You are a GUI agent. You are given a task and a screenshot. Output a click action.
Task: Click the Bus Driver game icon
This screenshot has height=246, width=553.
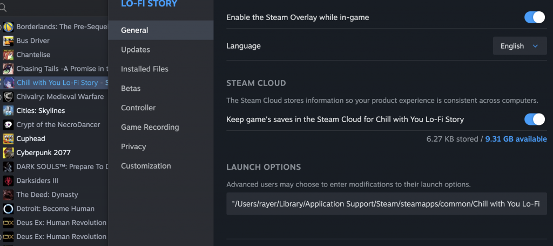coord(8,41)
